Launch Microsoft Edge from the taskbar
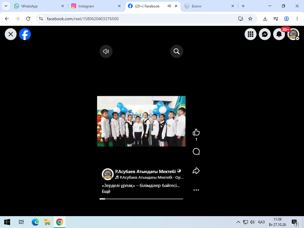Viewport: 304px width, 228px height. click(35, 222)
